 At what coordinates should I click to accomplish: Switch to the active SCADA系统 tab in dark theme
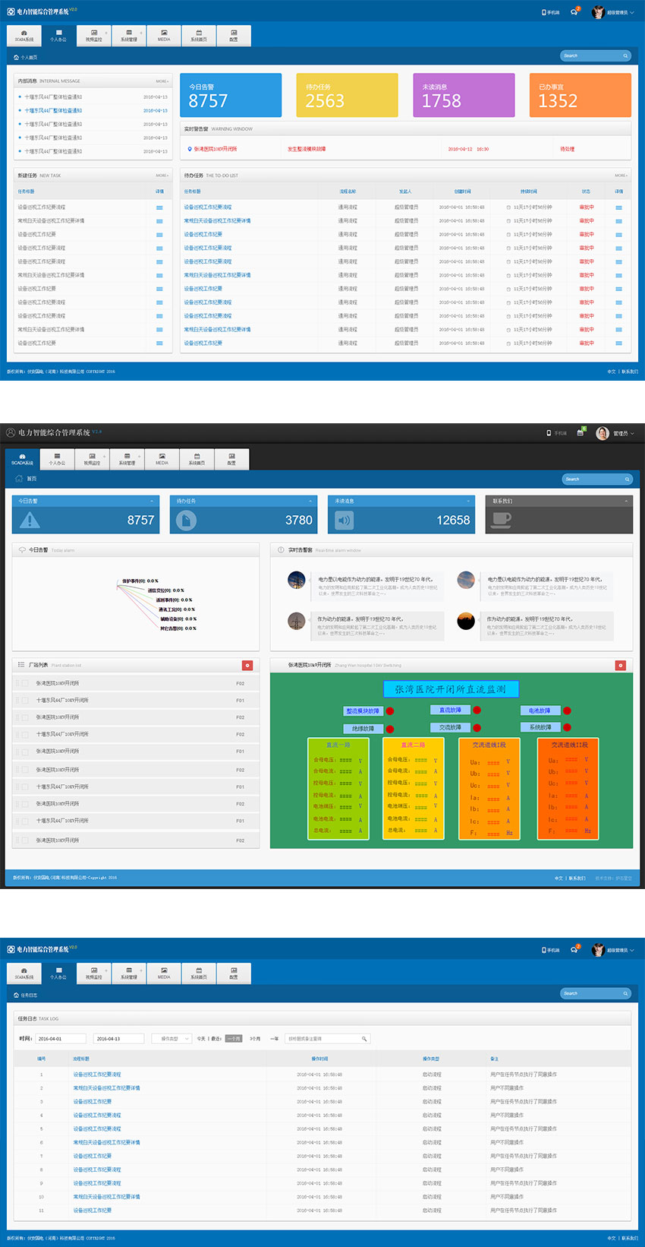pyautogui.click(x=23, y=459)
